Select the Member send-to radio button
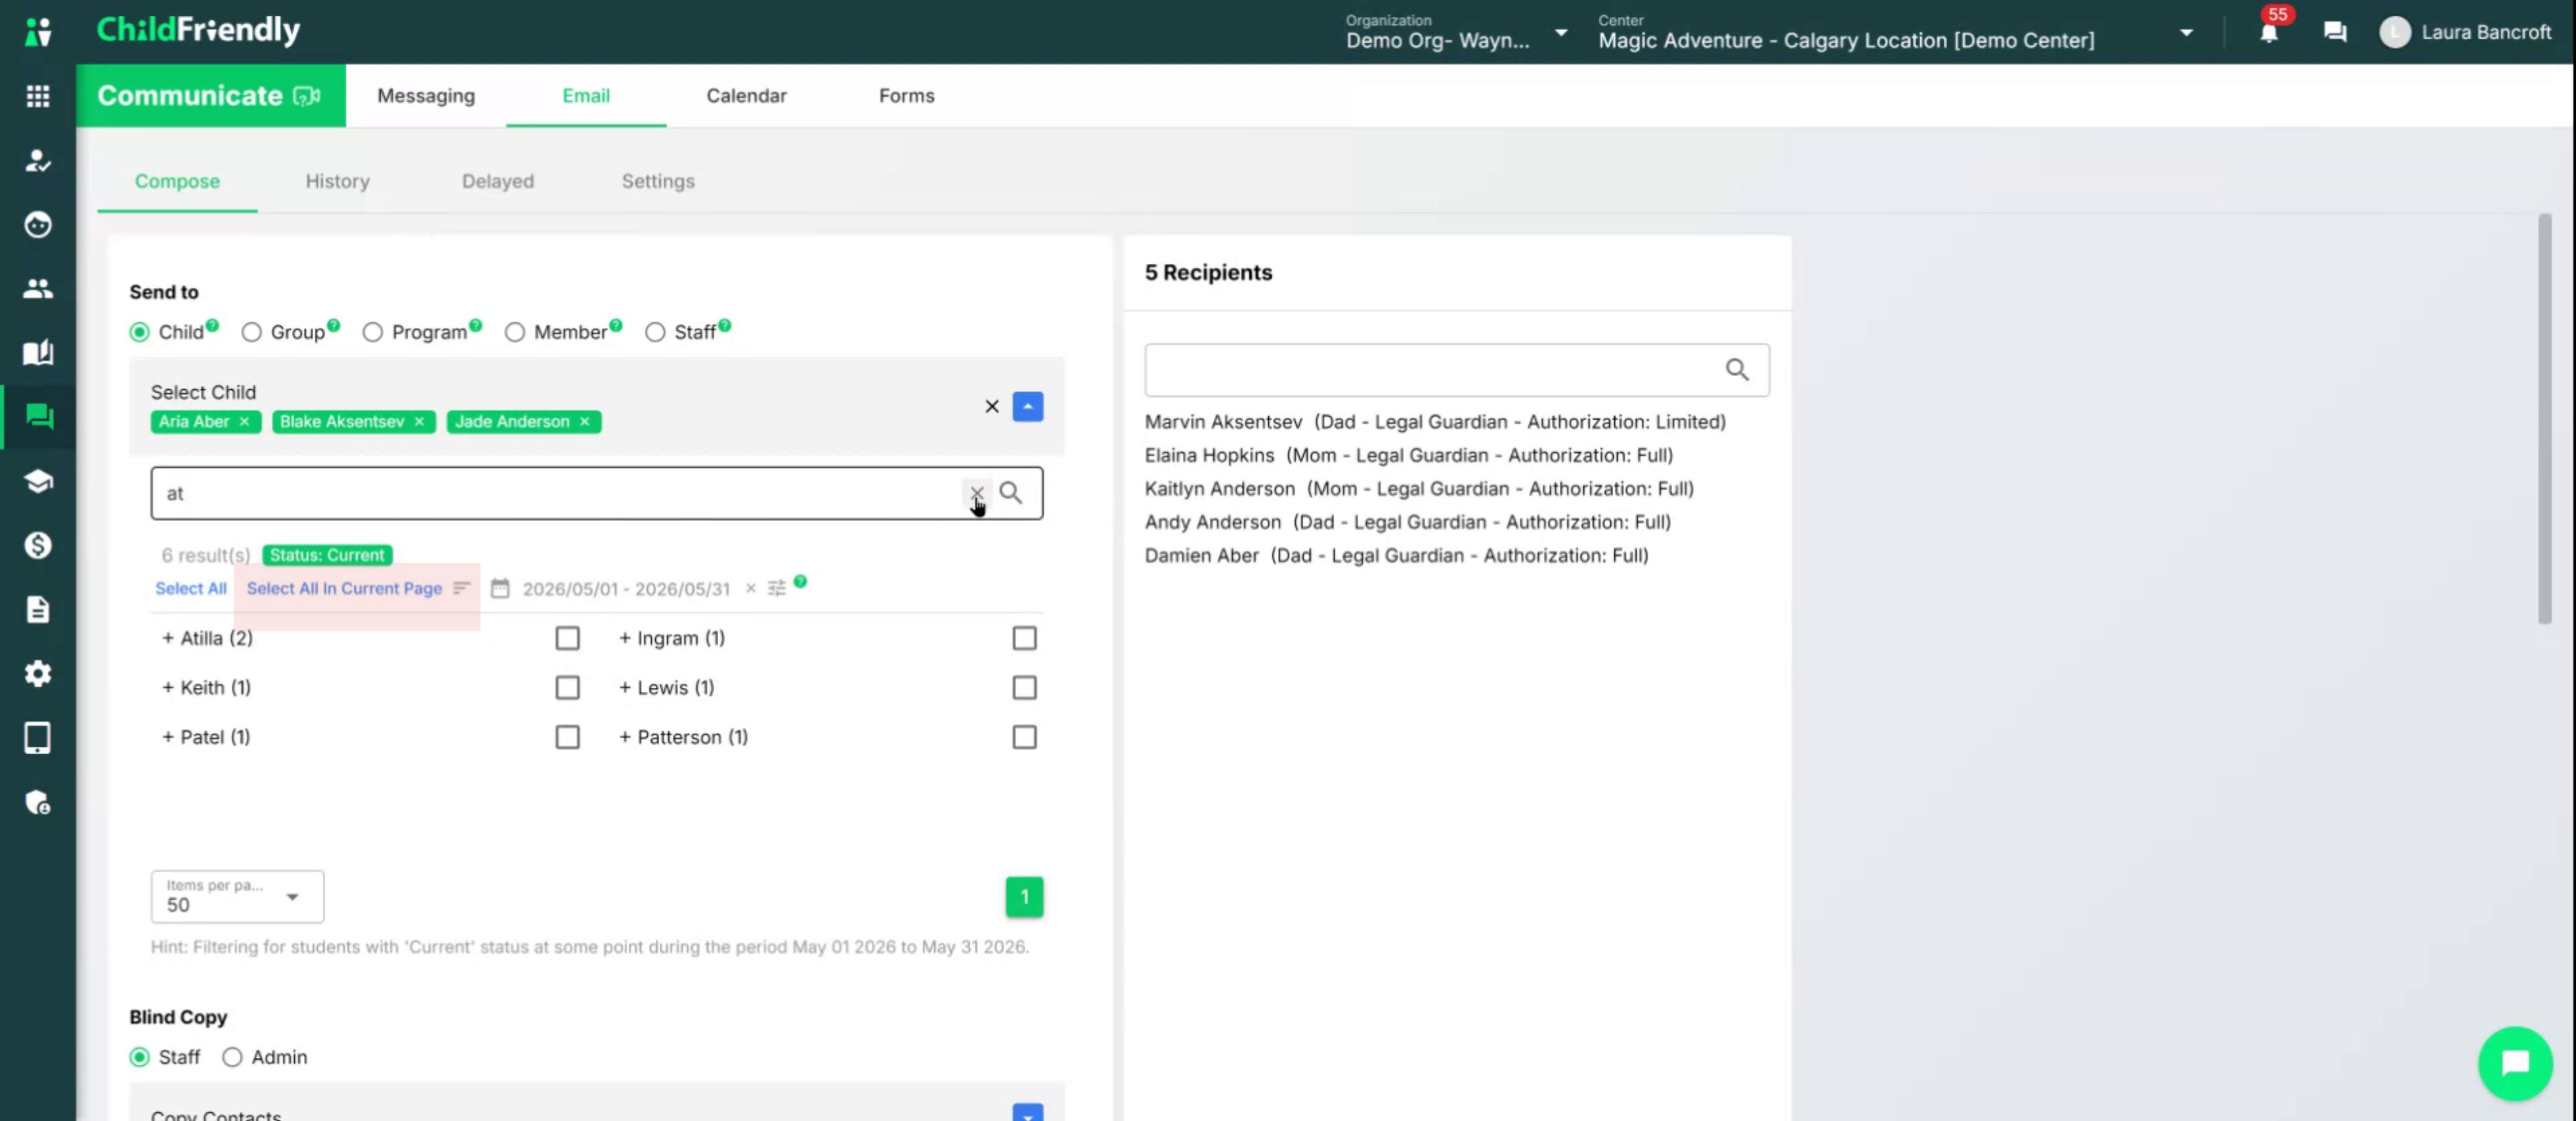This screenshot has width=2576, height=1121. [x=514, y=332]
